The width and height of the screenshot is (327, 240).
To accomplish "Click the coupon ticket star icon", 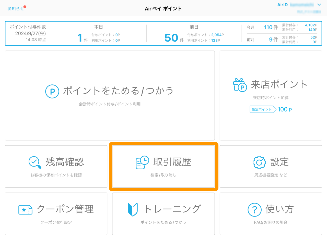I will coord(26,210).
